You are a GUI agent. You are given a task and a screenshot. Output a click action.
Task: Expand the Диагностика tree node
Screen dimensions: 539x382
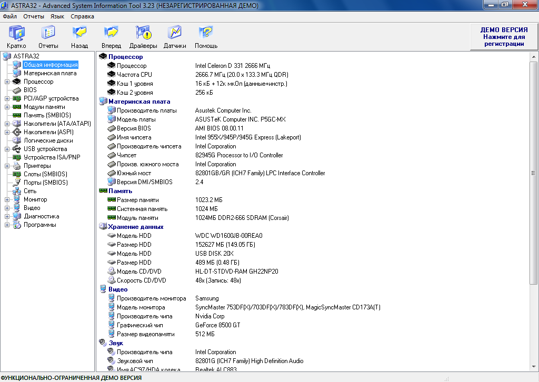pos(7,216)
